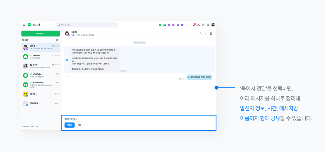
Task: Search within chat using magnifier icon
Action: click(200, 33)
